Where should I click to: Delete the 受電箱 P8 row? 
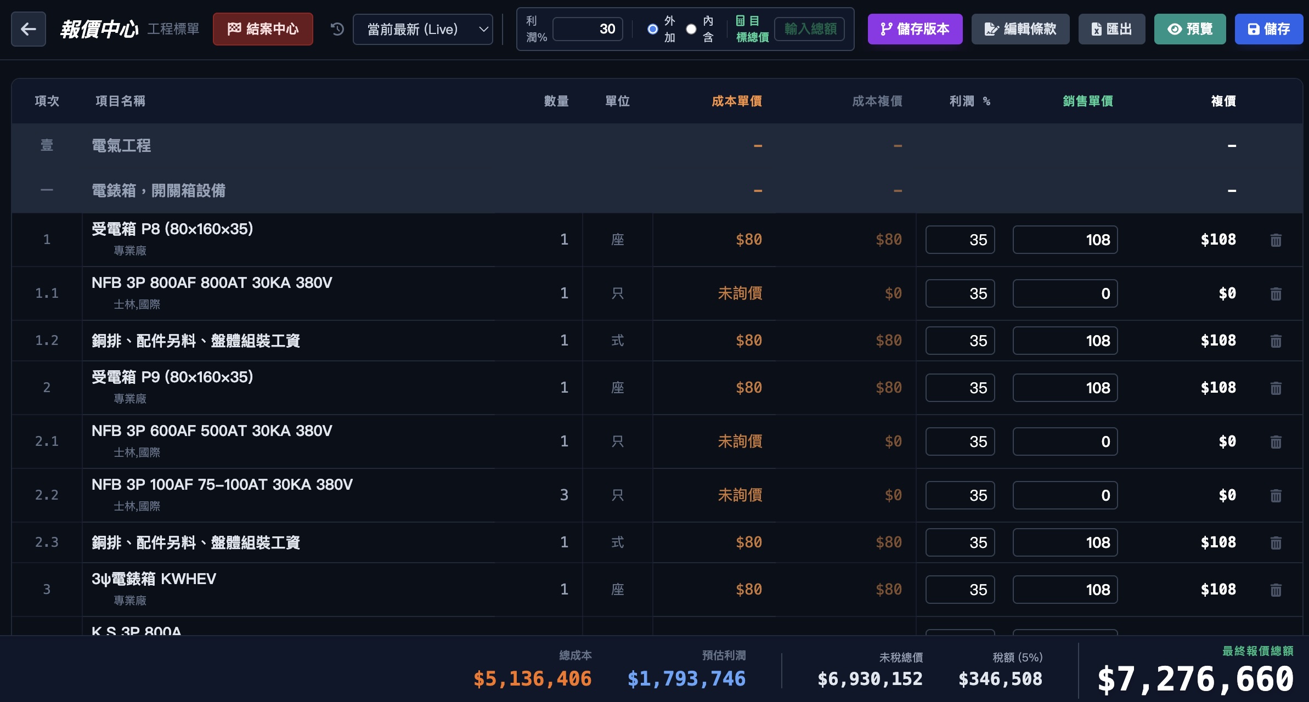coord(1276,240)
